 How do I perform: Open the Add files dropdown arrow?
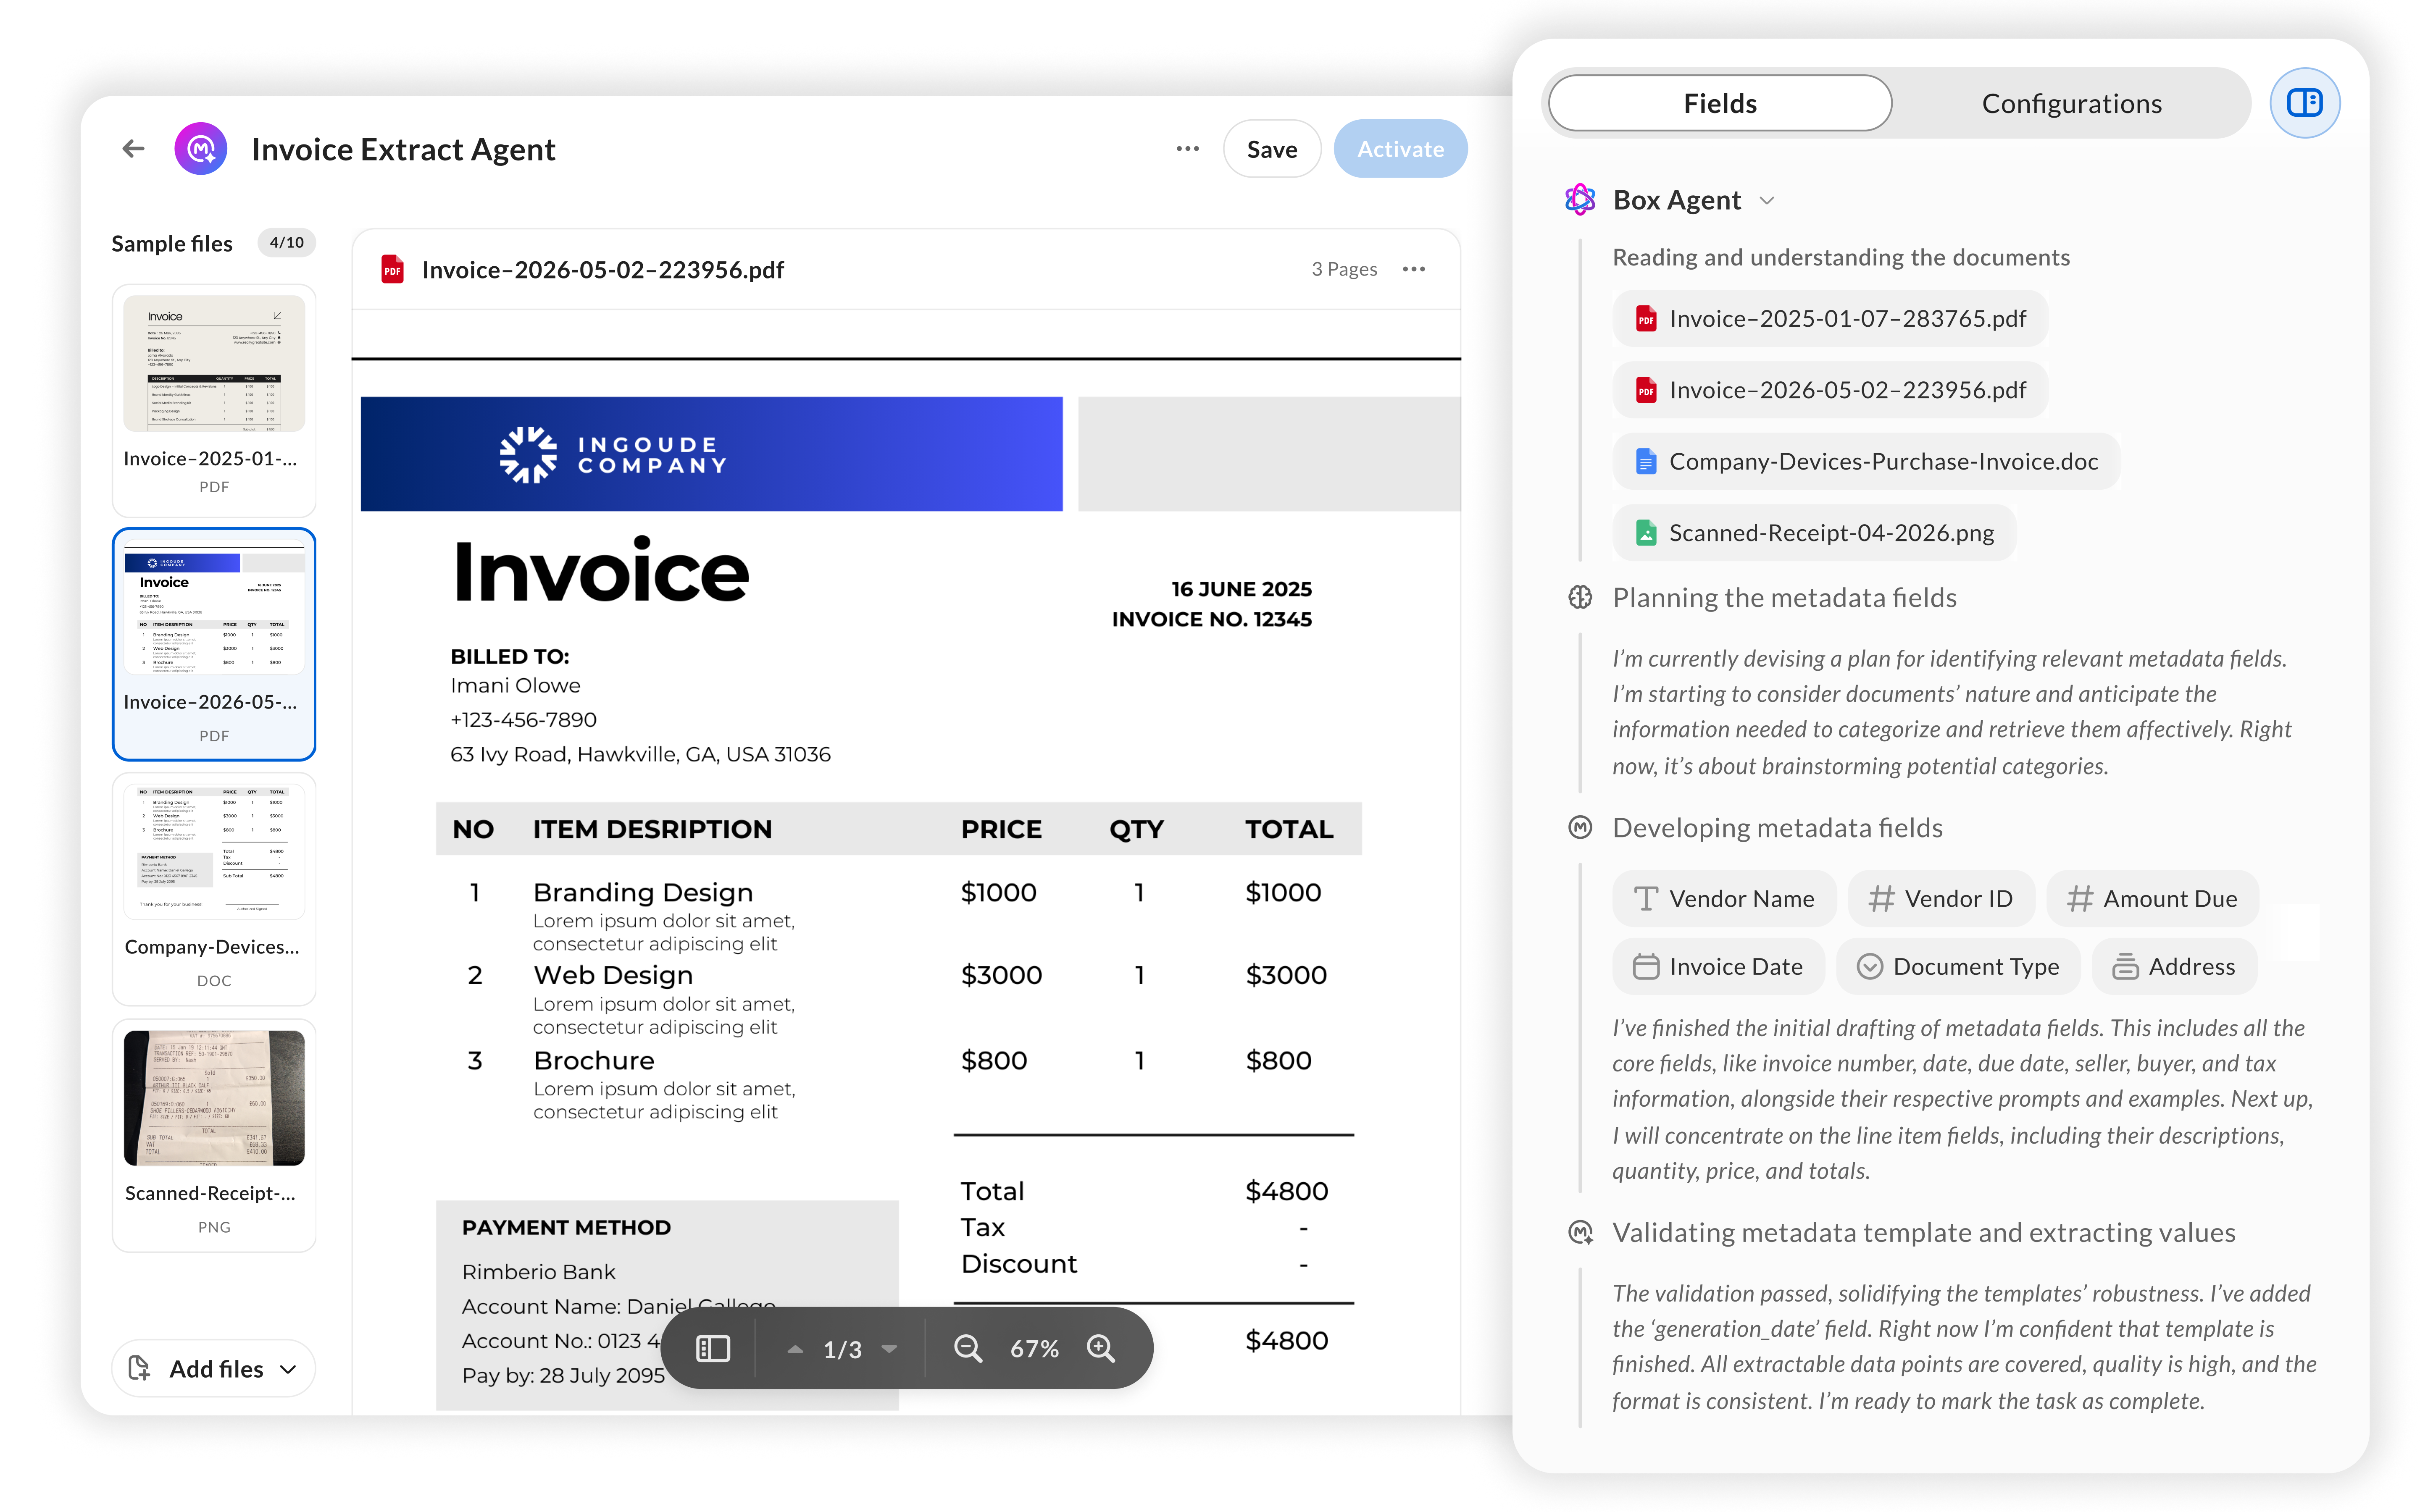pos(288,1369)
